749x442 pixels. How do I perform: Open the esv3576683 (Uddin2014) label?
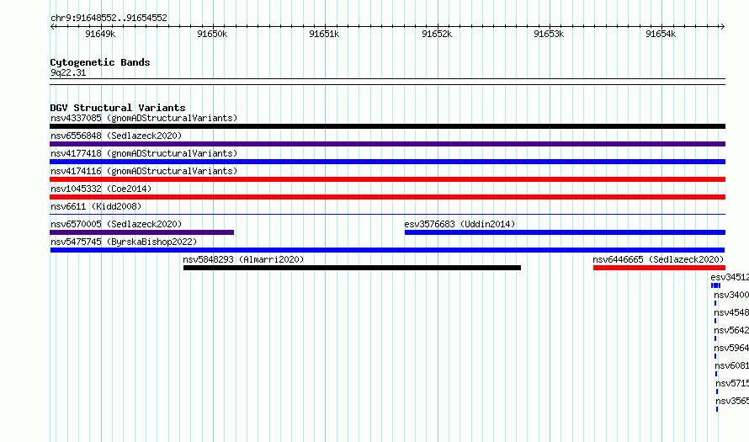tap(459, 224)
